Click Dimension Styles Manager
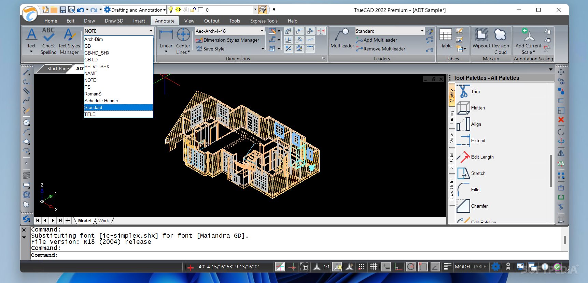This screenshot has height=283, width=588. click(227, 40)
